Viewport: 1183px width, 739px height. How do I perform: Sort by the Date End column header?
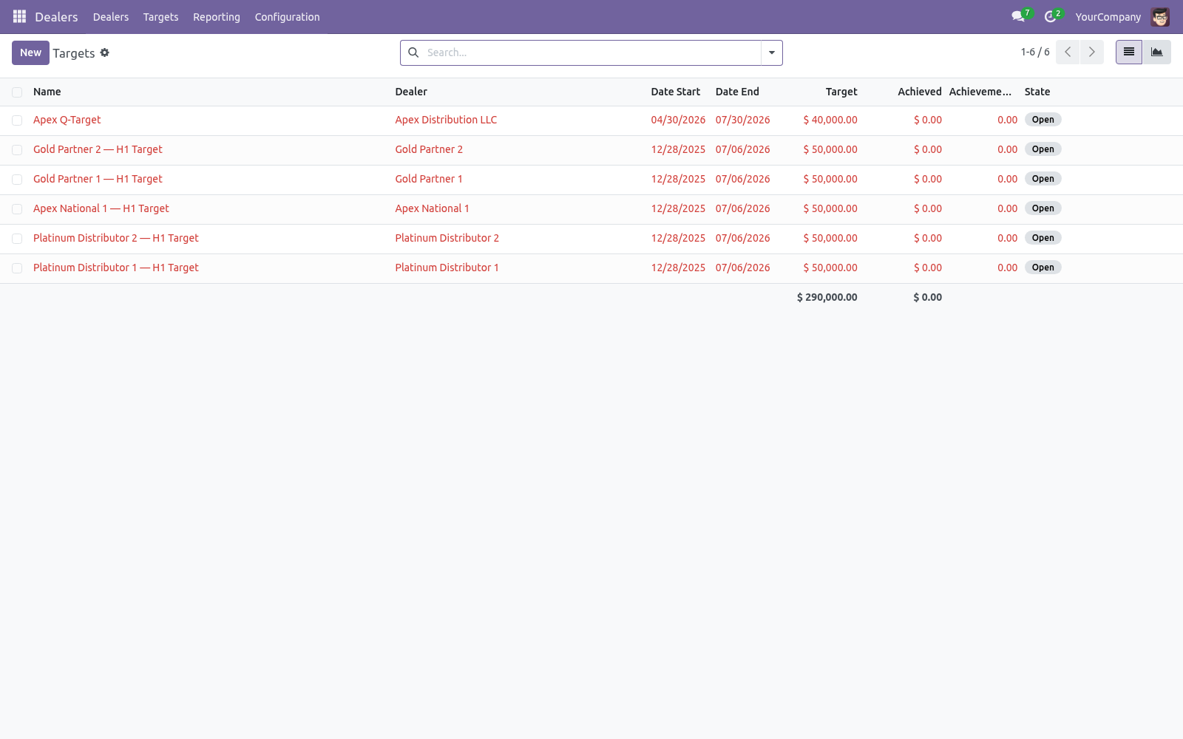point(737,92)
